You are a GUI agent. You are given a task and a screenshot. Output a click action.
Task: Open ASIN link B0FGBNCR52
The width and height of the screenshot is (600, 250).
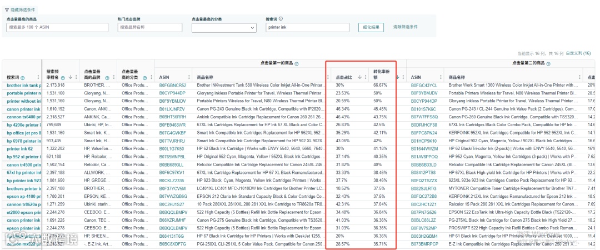[x=173, y=85]
